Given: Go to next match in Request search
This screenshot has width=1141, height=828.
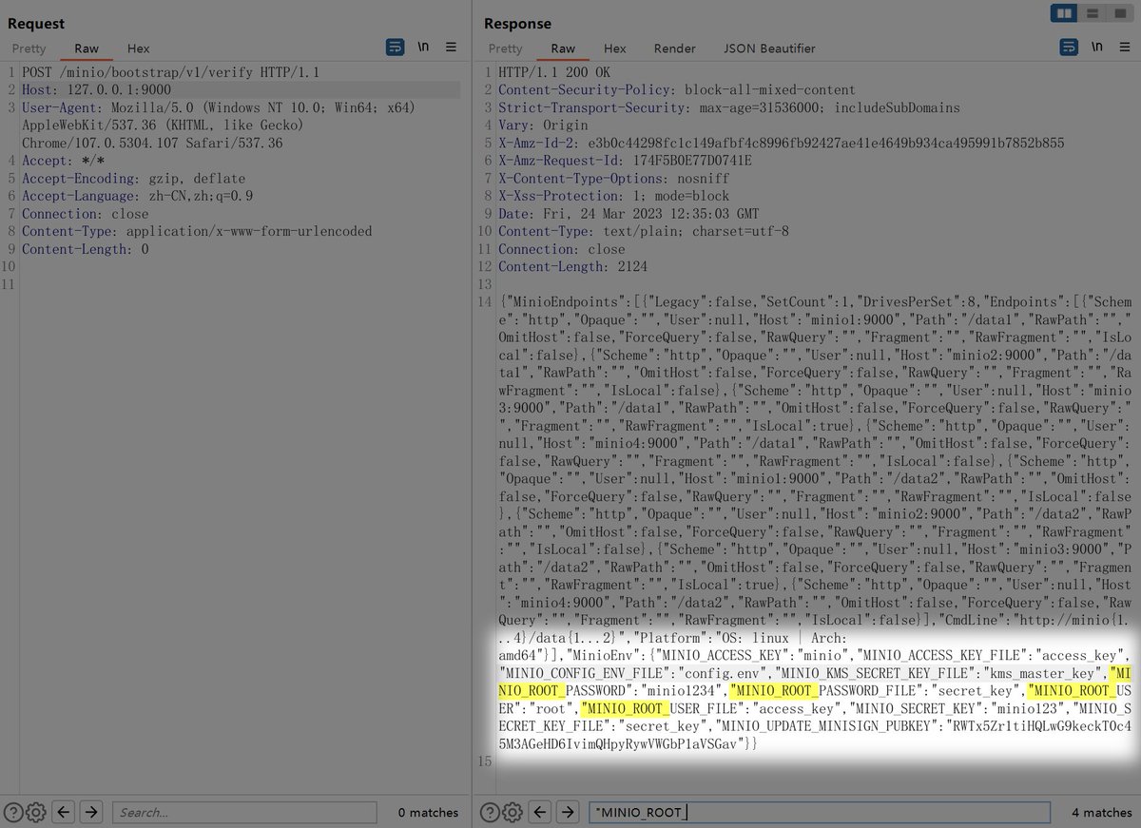Looking at the screenshot, I should pyautogui.click(x=91, y=812).
